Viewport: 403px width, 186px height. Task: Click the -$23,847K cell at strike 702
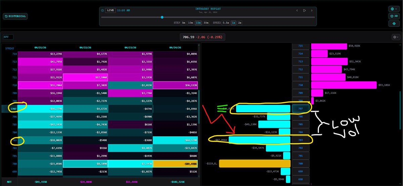(175, 148)
